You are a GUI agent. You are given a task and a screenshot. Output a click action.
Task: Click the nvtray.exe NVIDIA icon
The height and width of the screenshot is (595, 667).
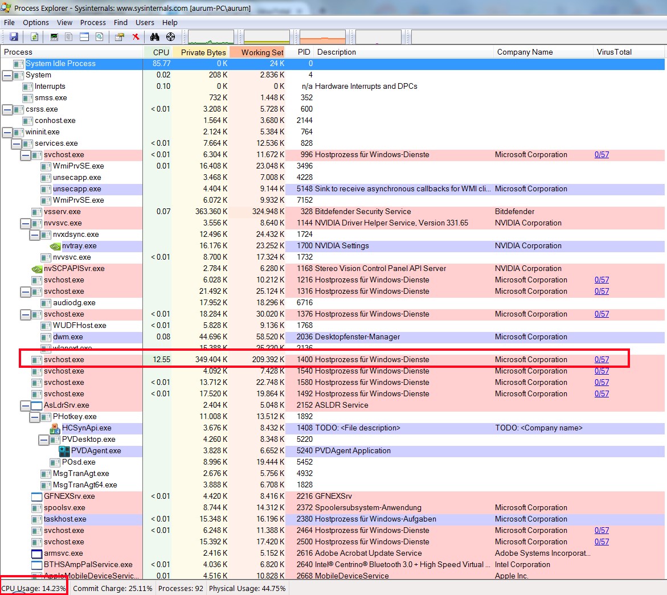[55, 246]
